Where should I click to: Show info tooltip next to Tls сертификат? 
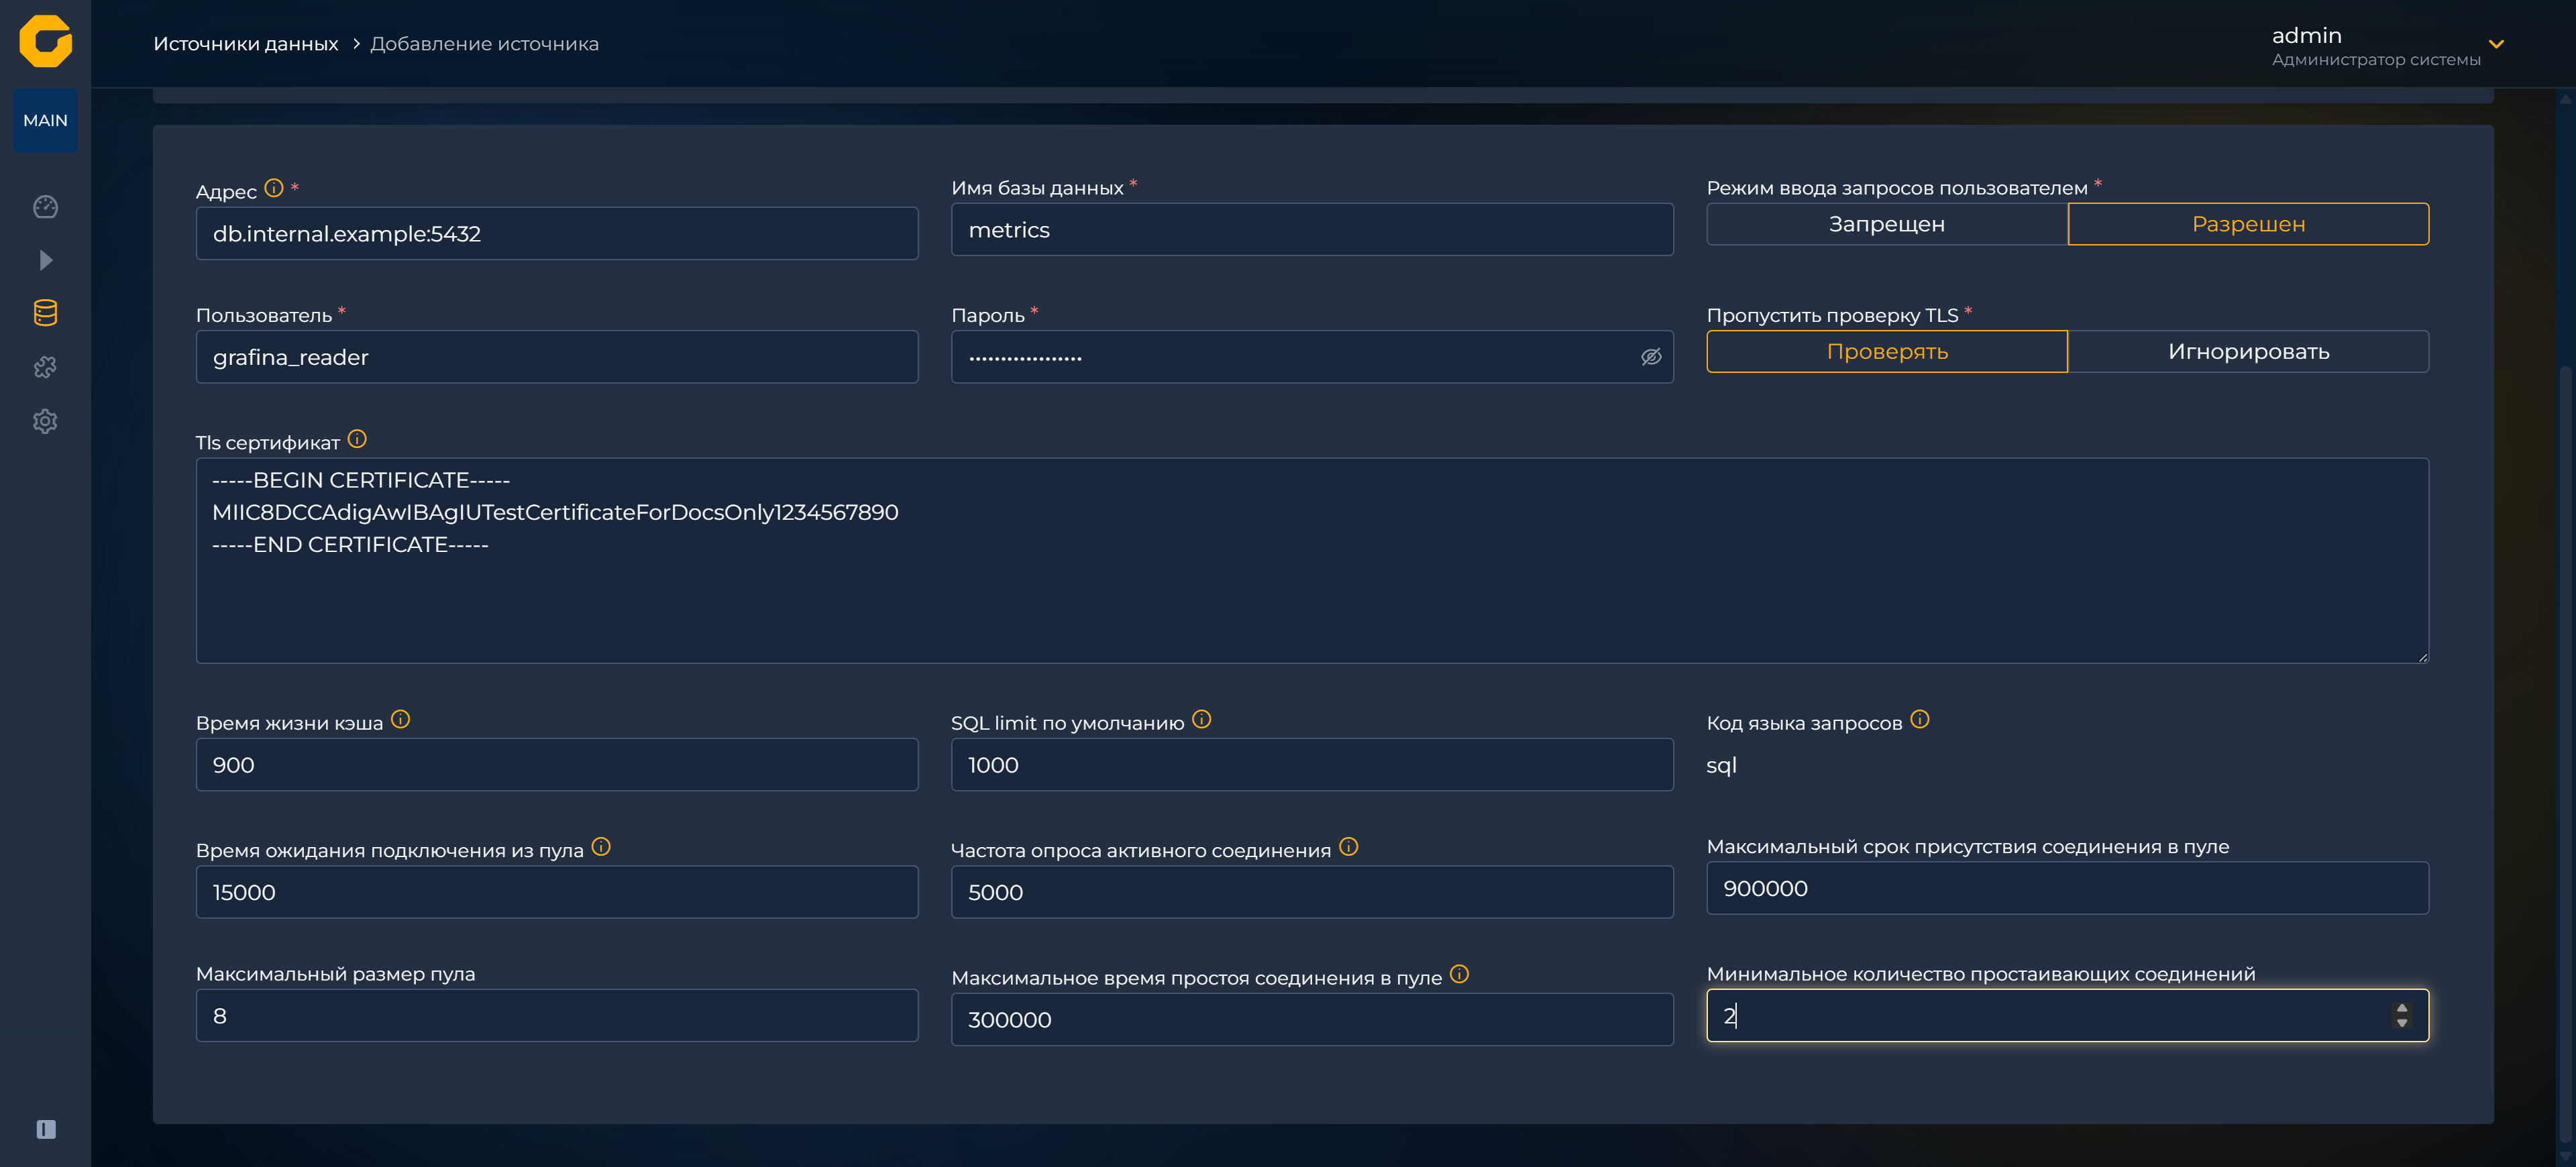point(357,439)
